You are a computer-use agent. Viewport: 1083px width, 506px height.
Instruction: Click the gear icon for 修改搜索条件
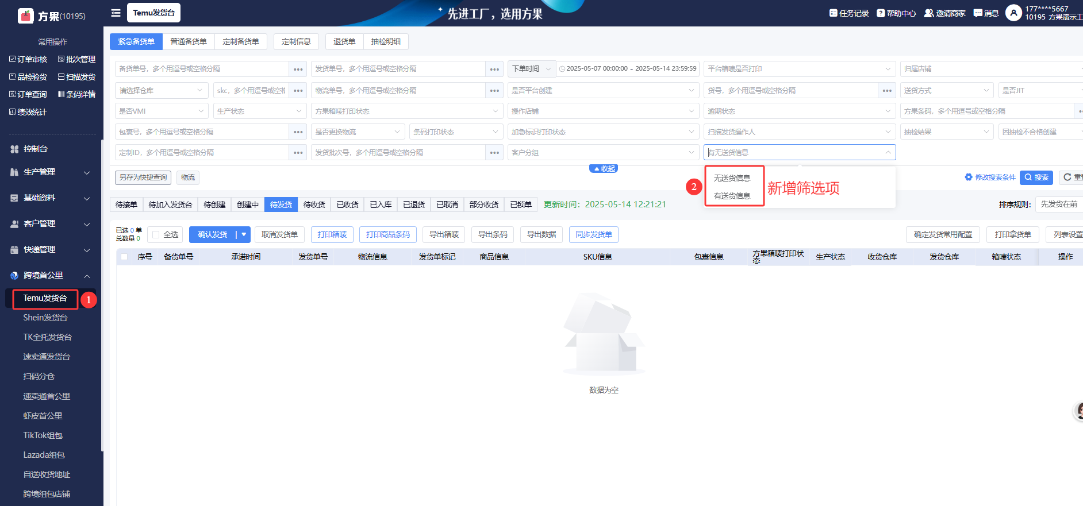pyautogui.click(x=969, y=177)
